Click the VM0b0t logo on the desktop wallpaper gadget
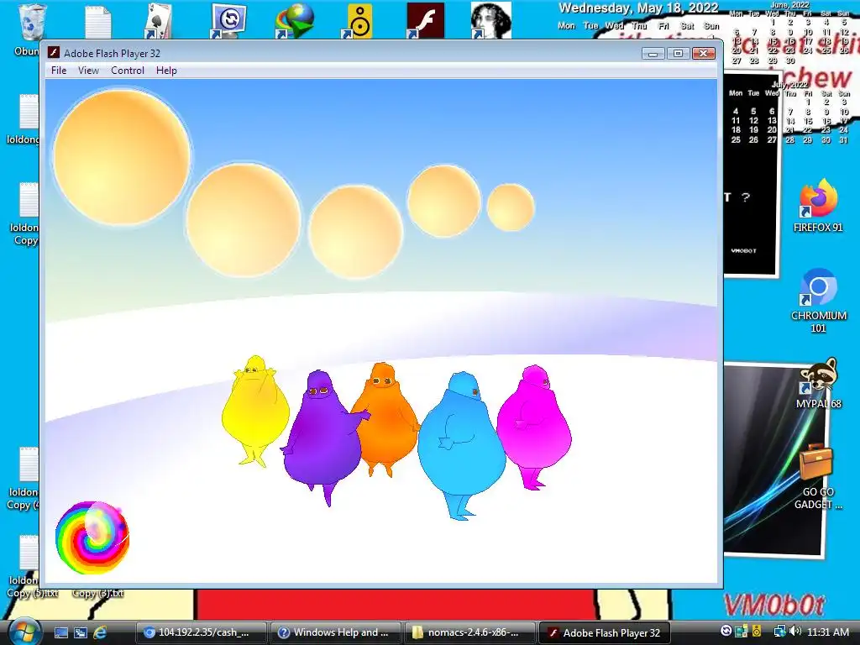Viewport: 860px width, 645px height. (x=773, y=605)
